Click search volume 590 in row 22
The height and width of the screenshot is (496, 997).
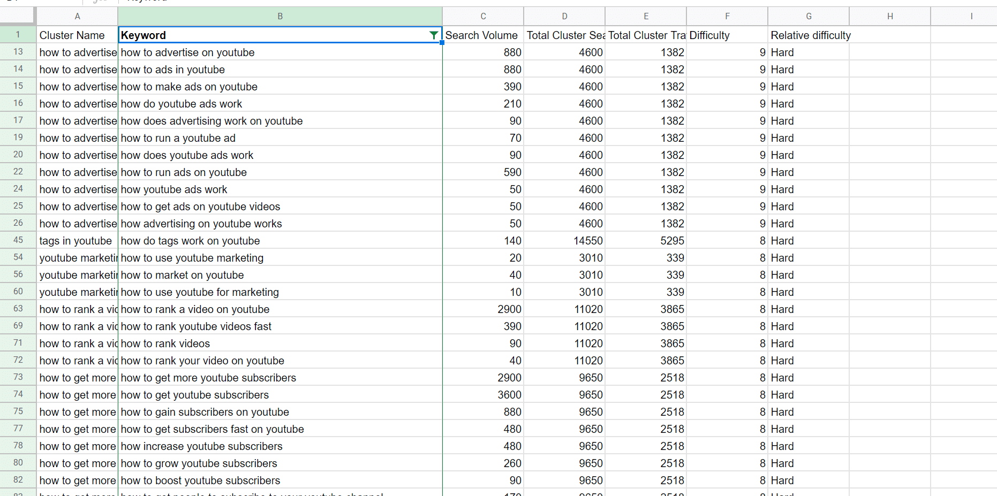483,172
